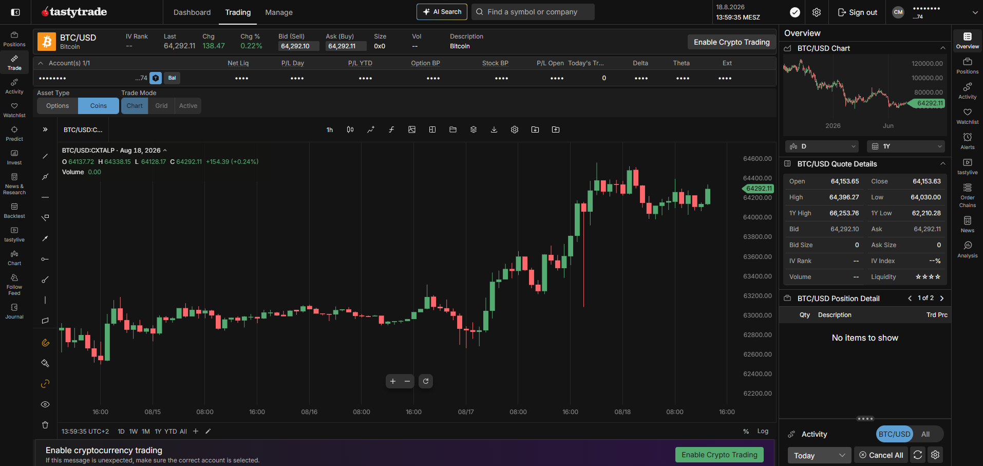Screen dimensions: 983x466
Task: Open AI Search
Action: [442, 12]
